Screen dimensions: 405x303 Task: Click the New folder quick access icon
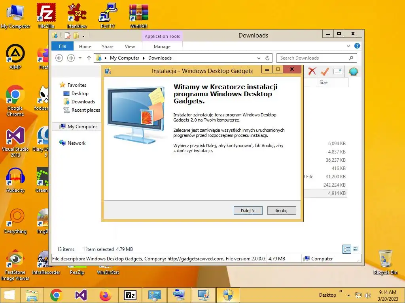point(76,35)
